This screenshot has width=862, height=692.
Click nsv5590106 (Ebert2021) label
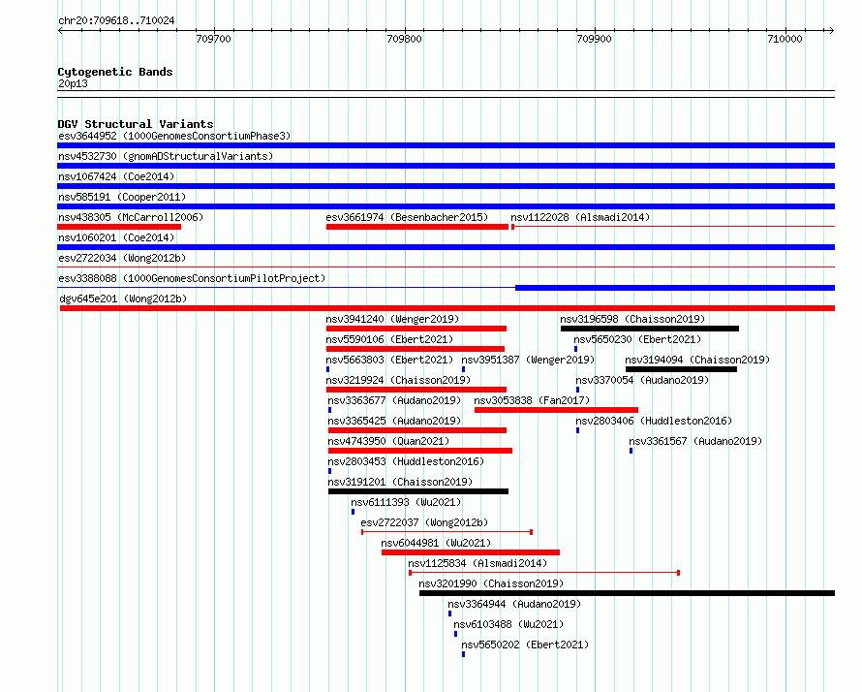tap(389, 339)
